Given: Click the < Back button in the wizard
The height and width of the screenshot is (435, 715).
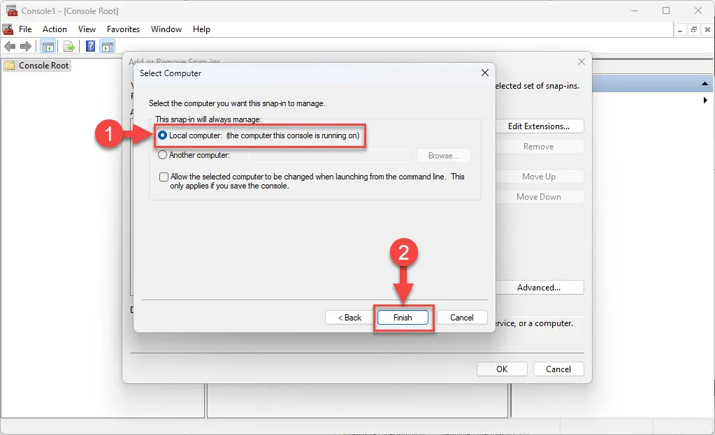Looking at the screenshot, I should [349, 318].
